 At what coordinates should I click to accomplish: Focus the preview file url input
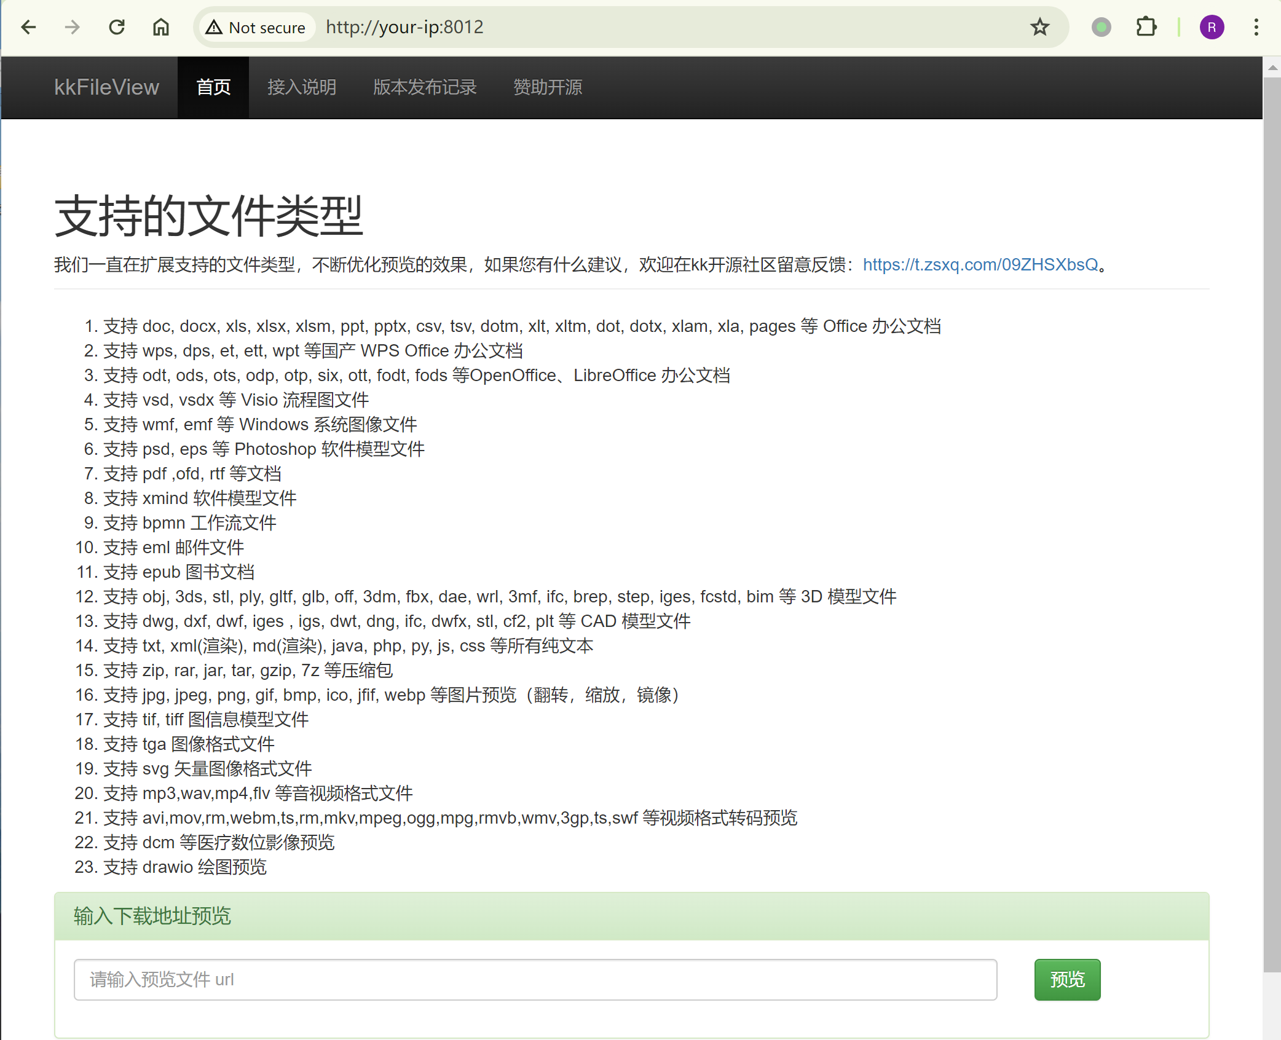pos(535,979)
